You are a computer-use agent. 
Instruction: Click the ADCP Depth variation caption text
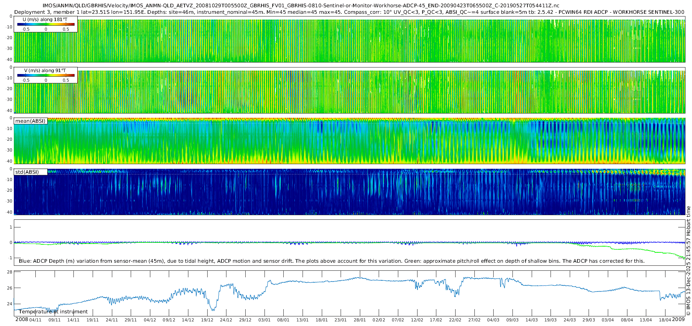coord(331,261)
